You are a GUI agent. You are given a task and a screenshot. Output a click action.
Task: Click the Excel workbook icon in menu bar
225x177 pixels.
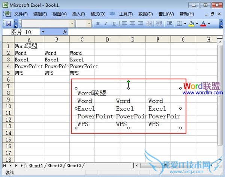point(7,14)
